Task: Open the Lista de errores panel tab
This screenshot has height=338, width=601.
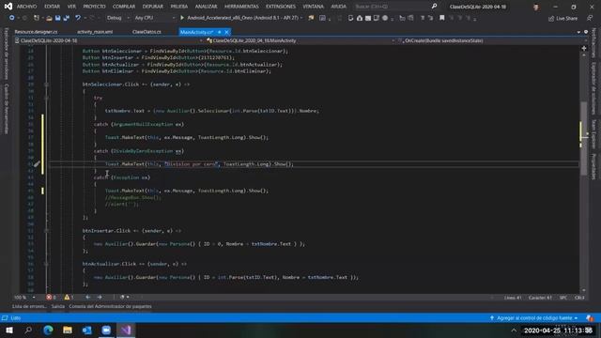Action: (29, 307)
